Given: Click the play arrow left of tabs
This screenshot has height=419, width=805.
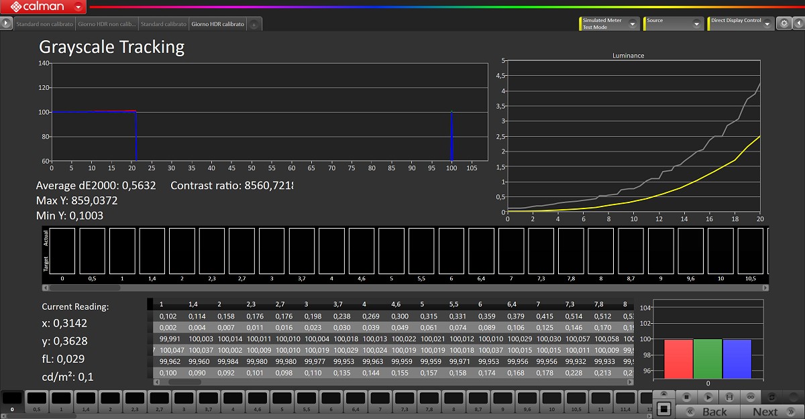Looking at the screenshot, I should 7,23.
